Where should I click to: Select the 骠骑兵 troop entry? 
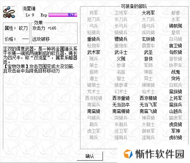[x=121, y=39]
